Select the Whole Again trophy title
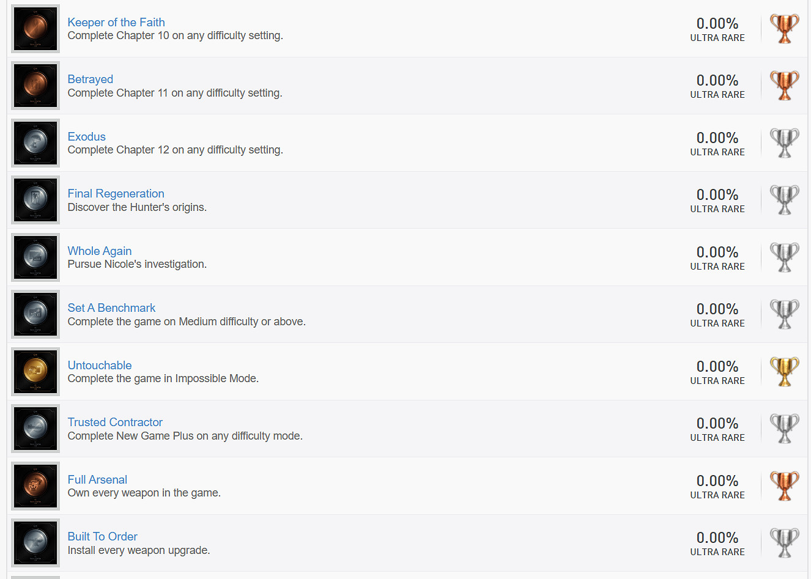This screenshot has width=811, height=579. click(x=99, y=251)
